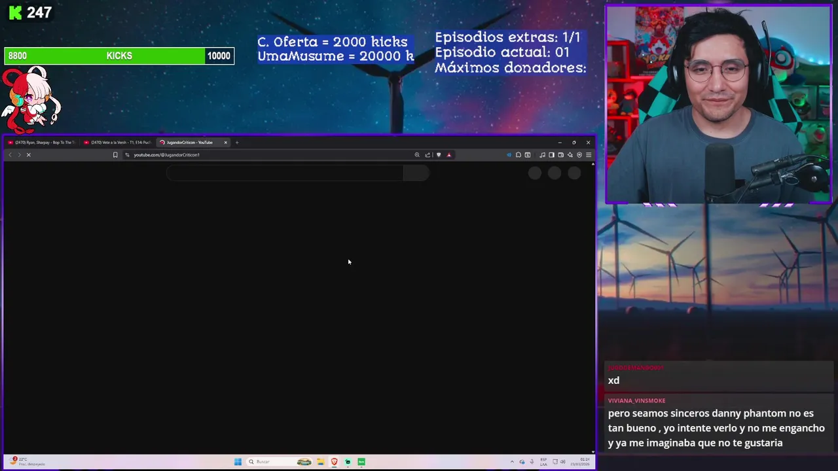Click the streamer webcam frame

coord(718,105)
